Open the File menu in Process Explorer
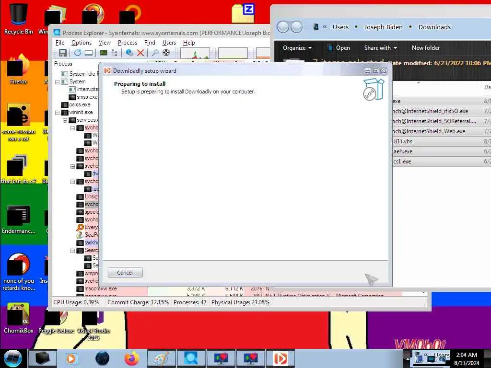 tap(60, 43)
